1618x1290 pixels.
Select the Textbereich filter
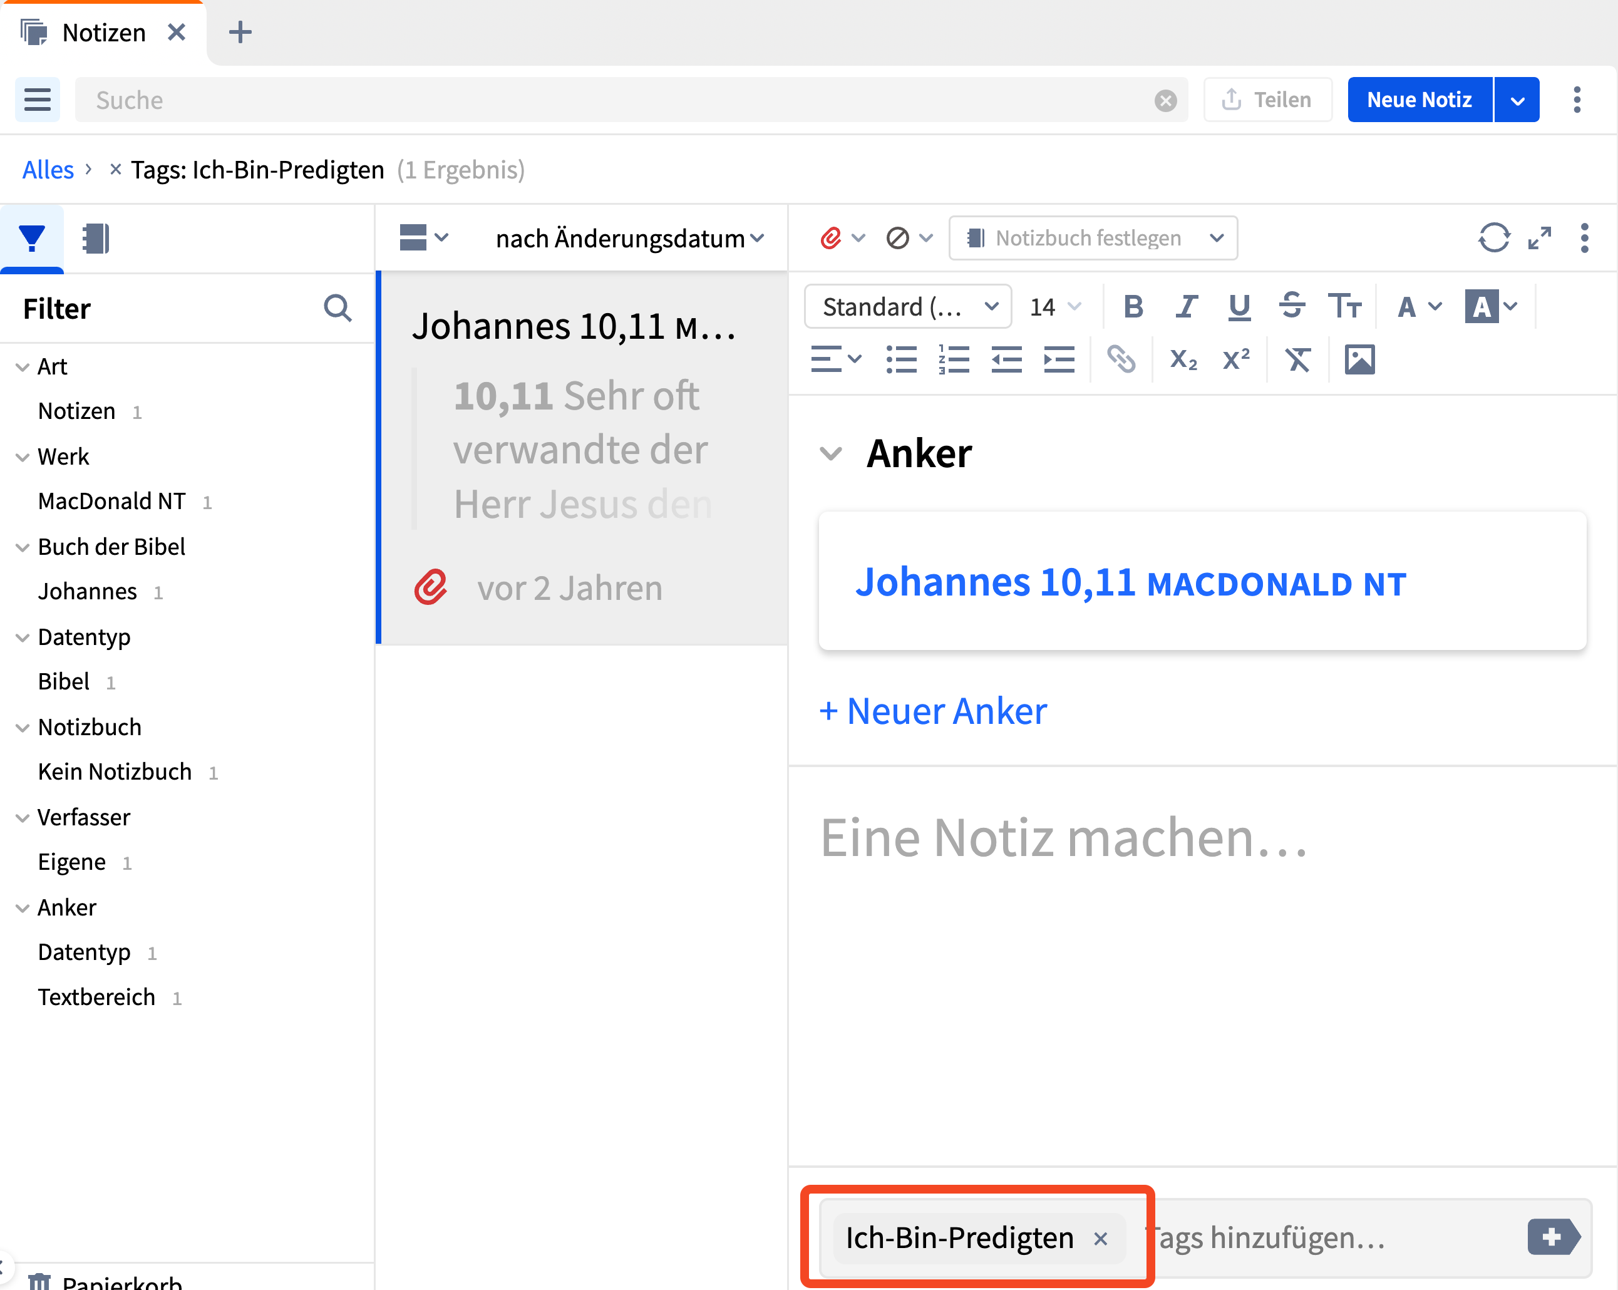coord(97,996)
